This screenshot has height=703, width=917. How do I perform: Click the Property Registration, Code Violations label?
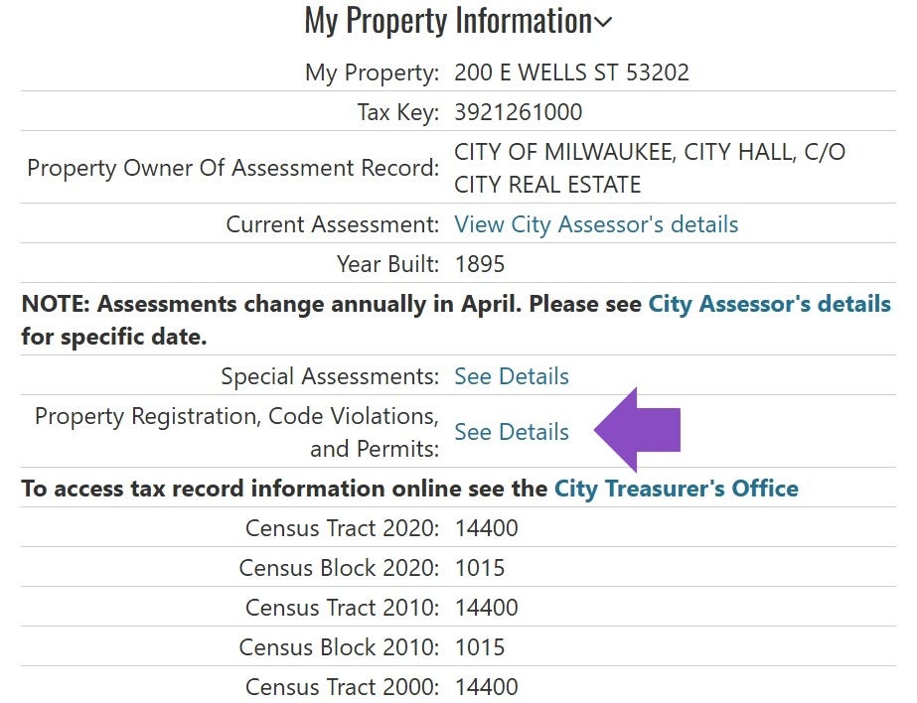click(x=236, y=433)
